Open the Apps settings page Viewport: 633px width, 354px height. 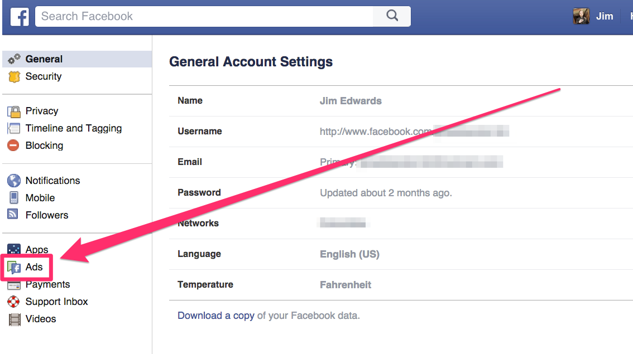(x=37, y=249)
